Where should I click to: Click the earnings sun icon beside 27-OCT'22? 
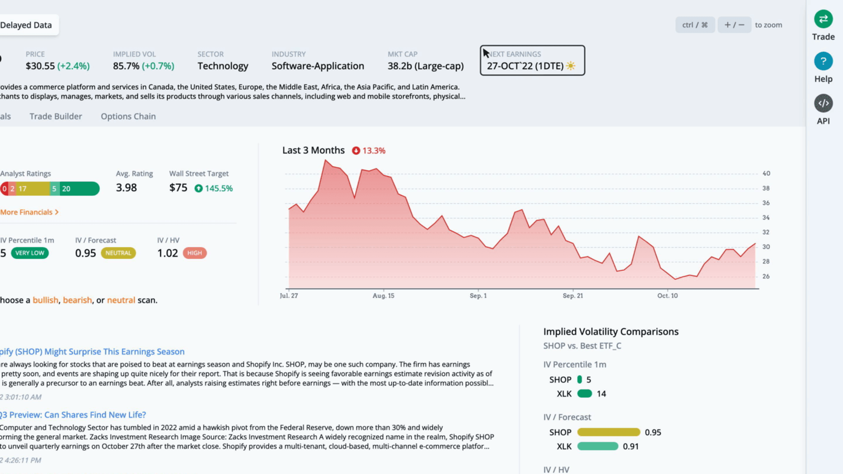pyautogui.click(x=571, y=66)
